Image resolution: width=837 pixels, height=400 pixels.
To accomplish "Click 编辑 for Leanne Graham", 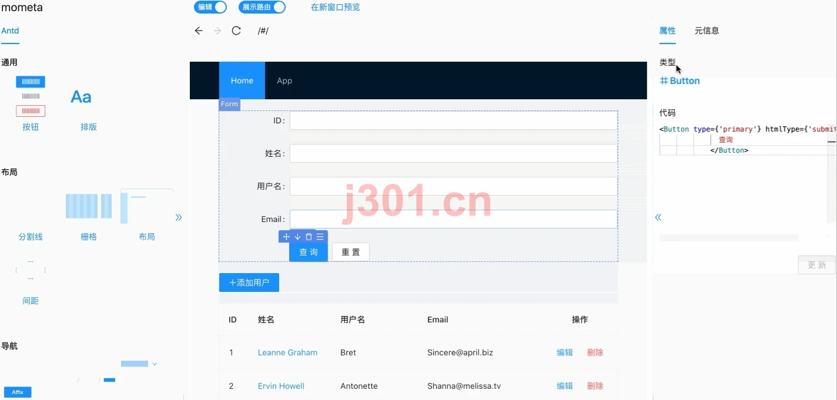I will point(565,352).
